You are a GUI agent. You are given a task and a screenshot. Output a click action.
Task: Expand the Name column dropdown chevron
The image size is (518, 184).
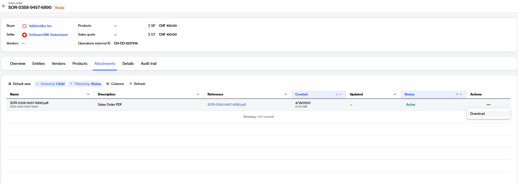(88, 94)
